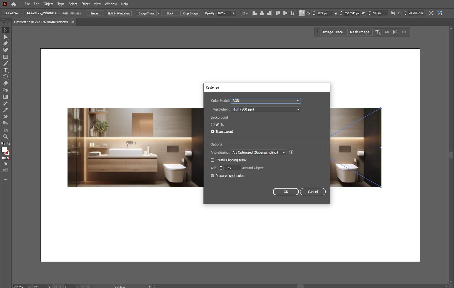Open Color Model dropdown
Screen dimensions: 454x288
(266, 101)
